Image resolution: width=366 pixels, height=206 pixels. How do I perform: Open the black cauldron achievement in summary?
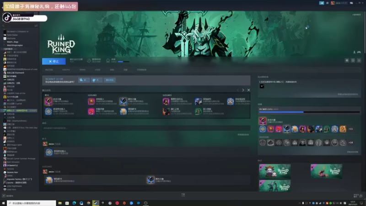pos(123,102)
